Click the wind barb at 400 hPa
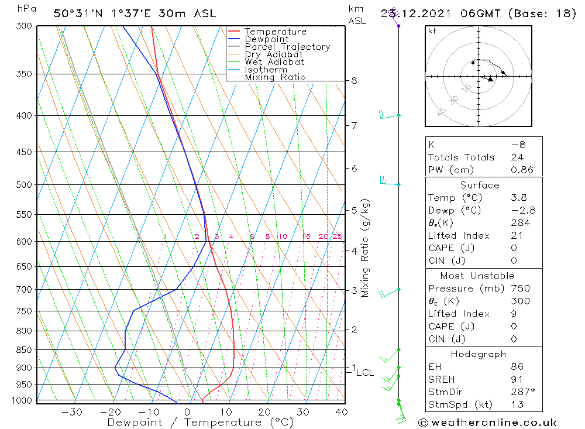 click(390, 115)
